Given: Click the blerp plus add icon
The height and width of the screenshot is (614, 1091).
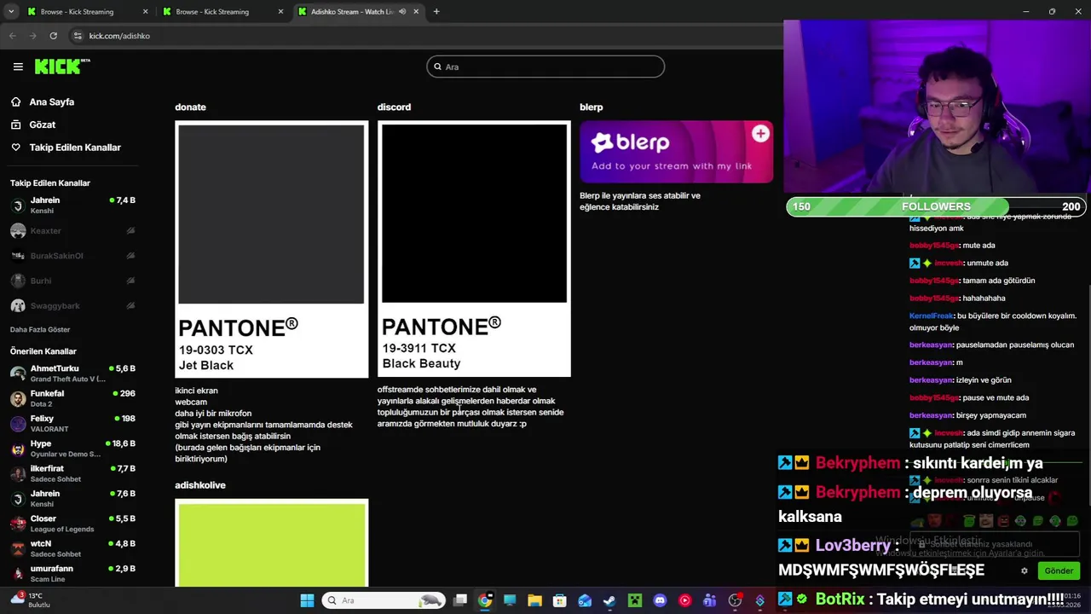Looking at the screenshot, I should [x=760, y=134].
